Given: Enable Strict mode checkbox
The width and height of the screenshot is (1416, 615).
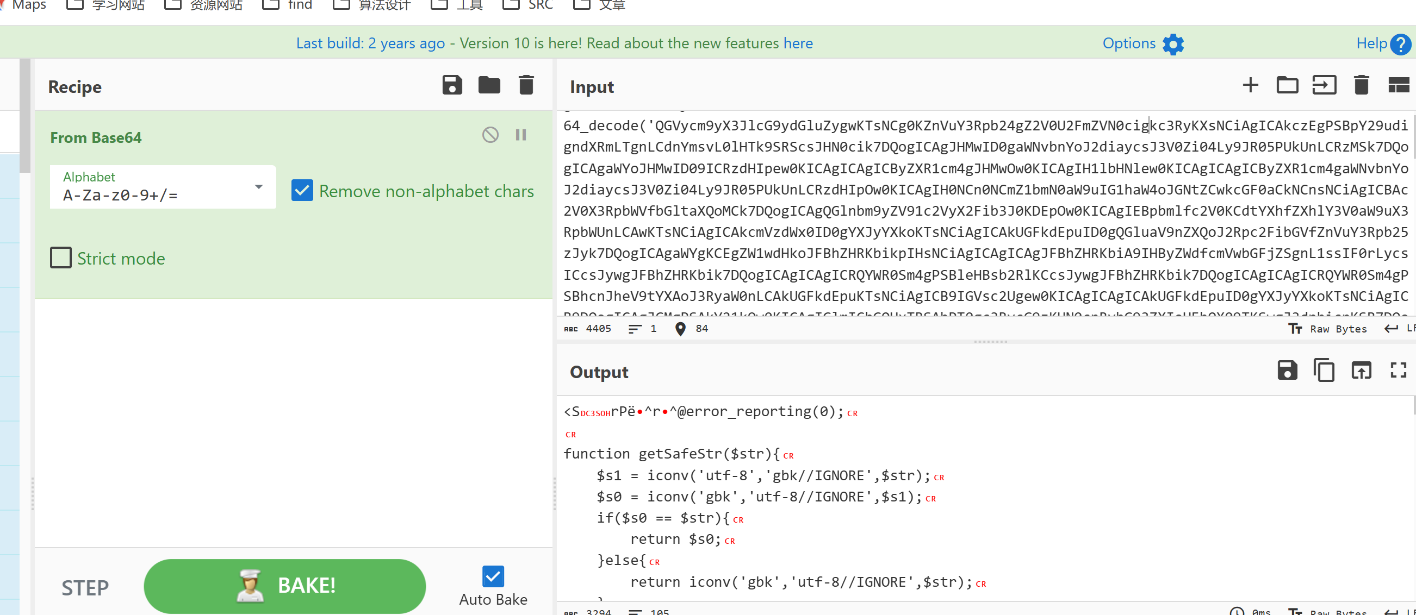Looking at the screenshot, I should pyautogui.click(x=61, y=258).
